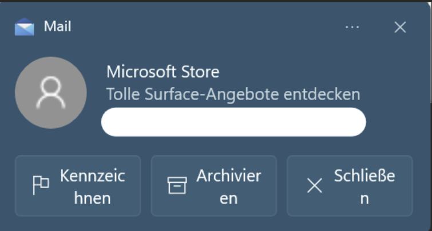Click the Microsoft Store sender name
The width and height of the screenshot is (432, 231).
tap(163, 73)
